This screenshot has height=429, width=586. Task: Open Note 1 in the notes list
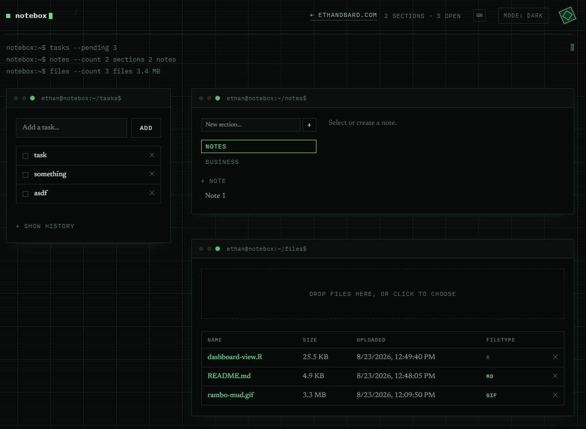(215, 196)
